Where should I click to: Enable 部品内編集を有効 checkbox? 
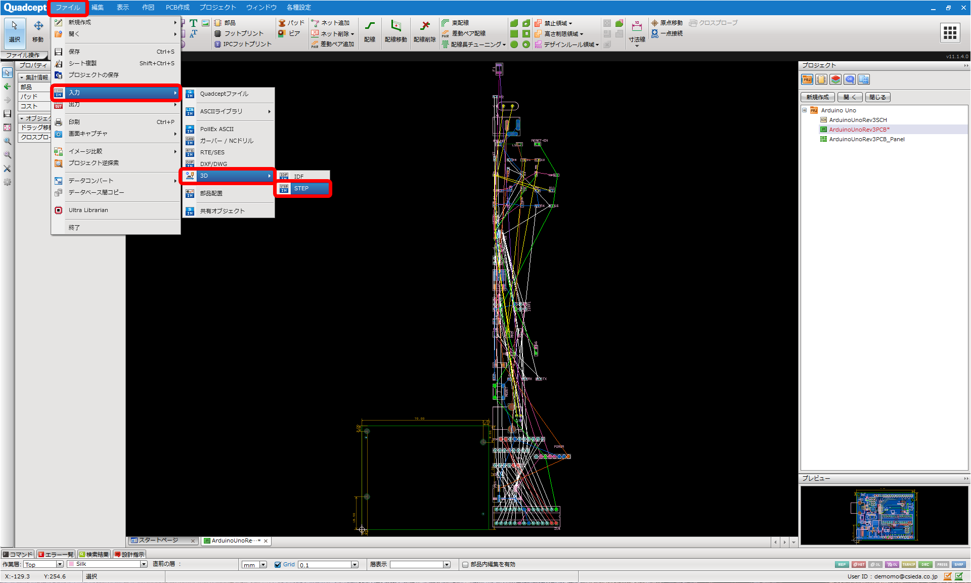tap(465, 565)
